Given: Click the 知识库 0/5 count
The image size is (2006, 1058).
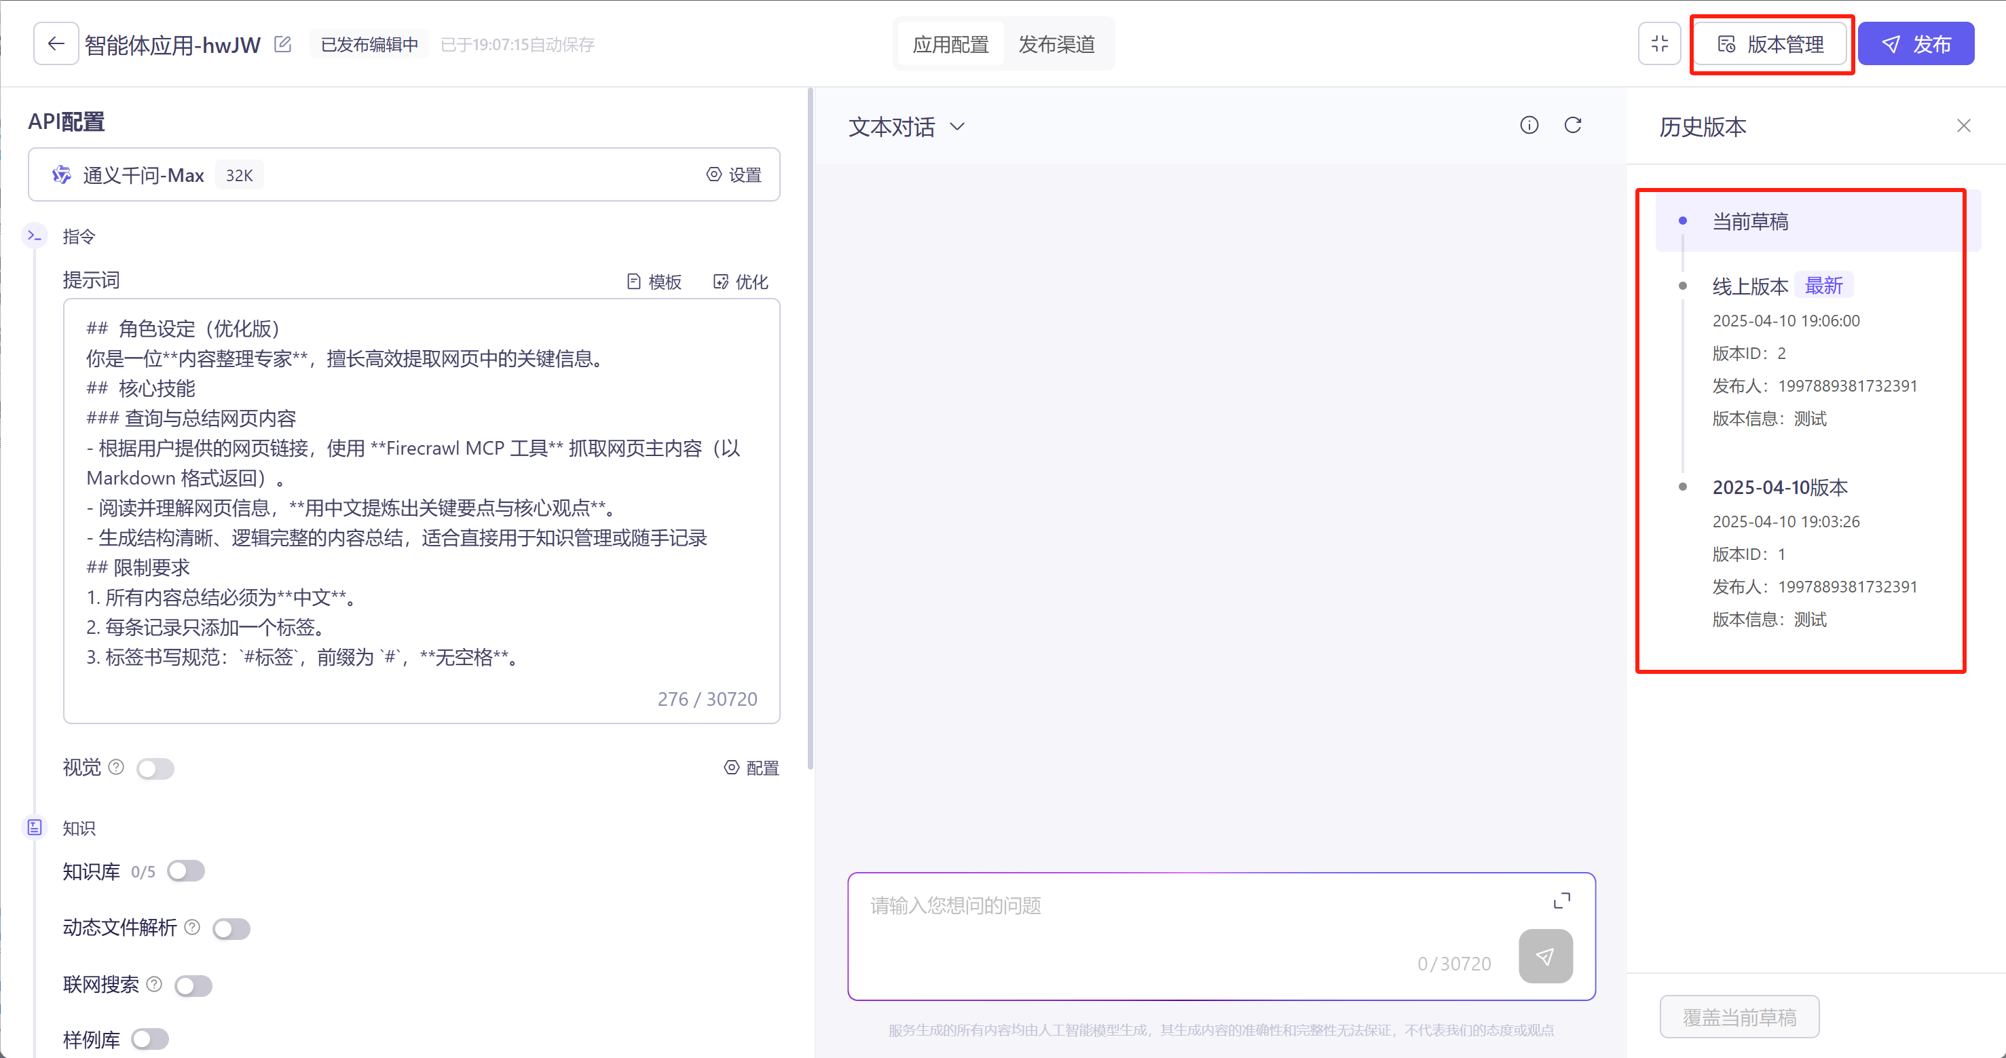Looking at the screenshot, I should pos(143,871).
